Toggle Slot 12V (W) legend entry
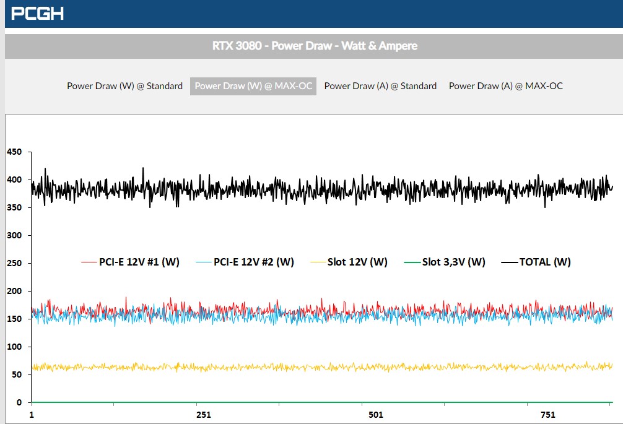Image resolution: width=623 pixels, height=424 pixels. [349, 262]
